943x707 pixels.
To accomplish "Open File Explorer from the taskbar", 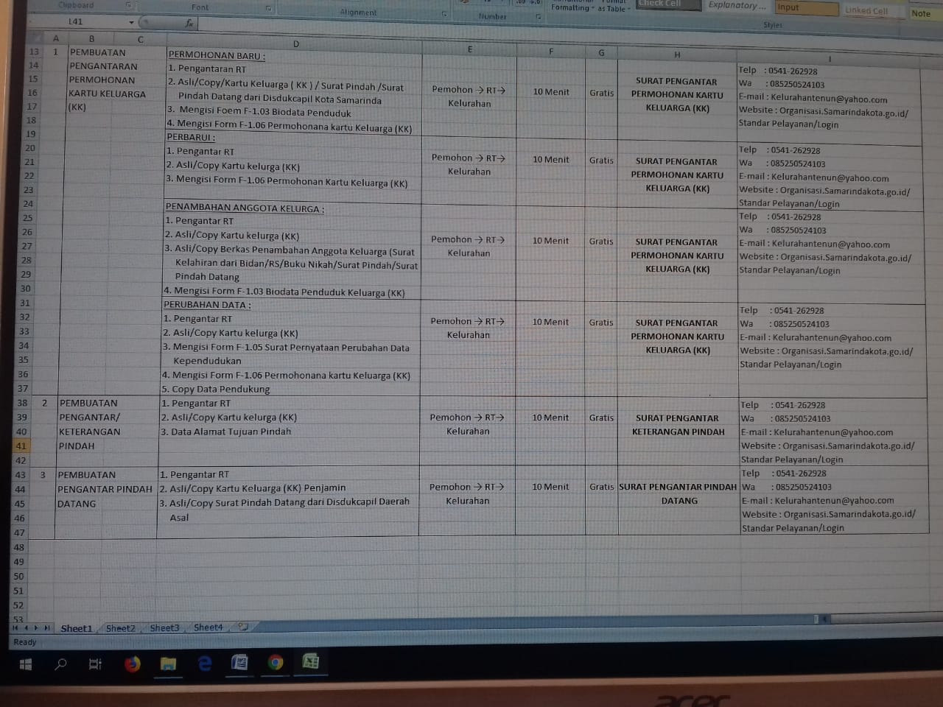I will 168,664.
